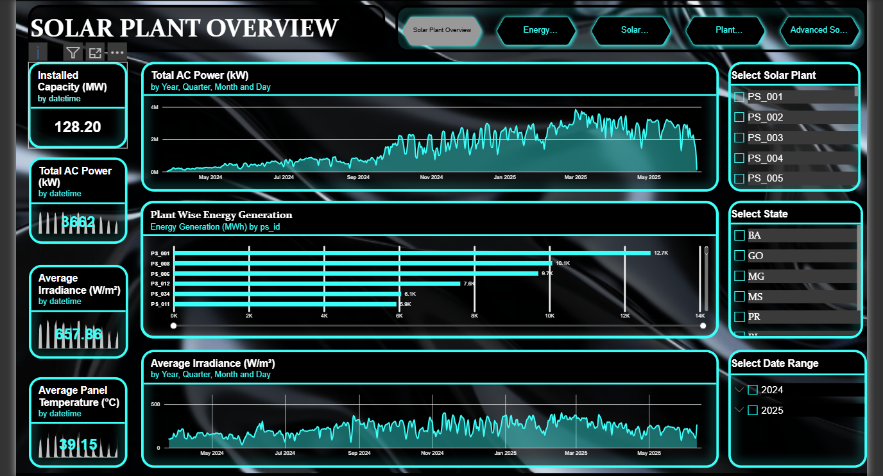The height and width of the screenshot is (476, 883).
Task: Open the Solar... navigation tab
Action: click(x=631, y=30)
